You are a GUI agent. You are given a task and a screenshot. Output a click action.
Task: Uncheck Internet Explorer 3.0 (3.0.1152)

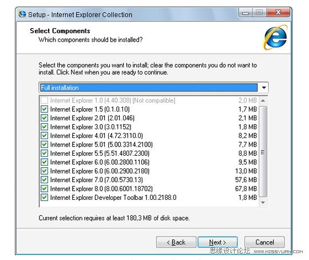pyautogui.click(x=44, y=127)
